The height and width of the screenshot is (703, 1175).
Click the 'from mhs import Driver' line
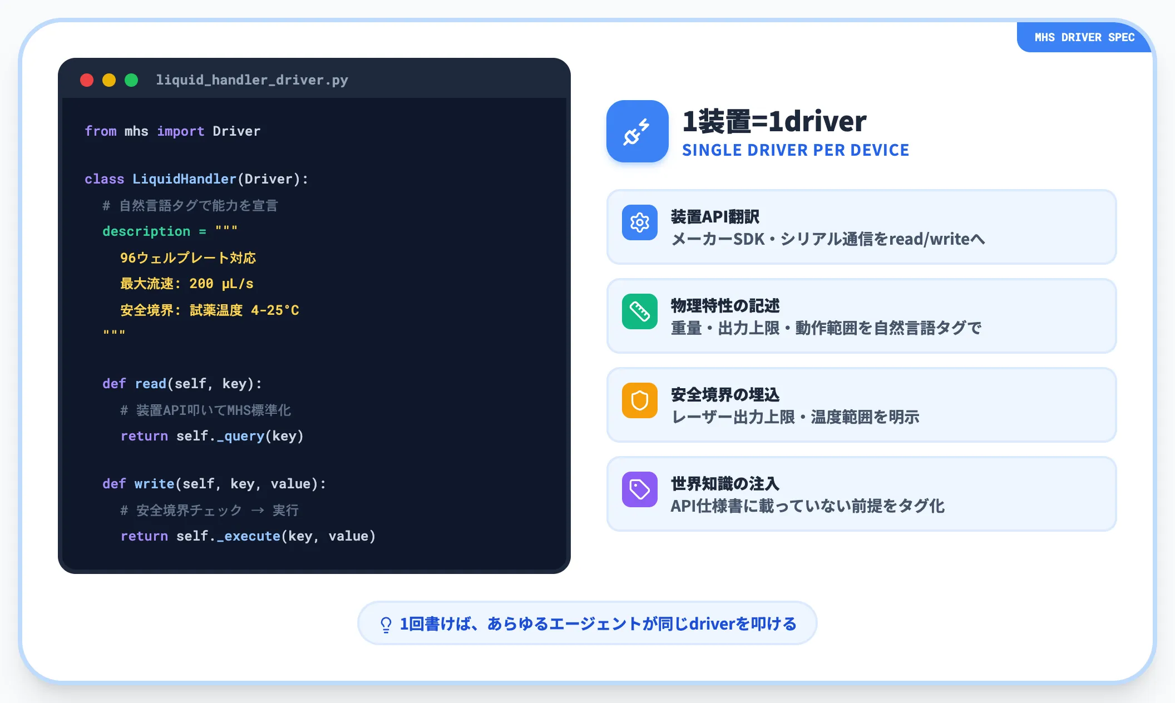coord(172,131)
